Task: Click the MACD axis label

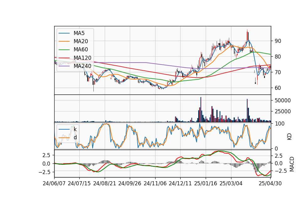Action: point(292,164)
